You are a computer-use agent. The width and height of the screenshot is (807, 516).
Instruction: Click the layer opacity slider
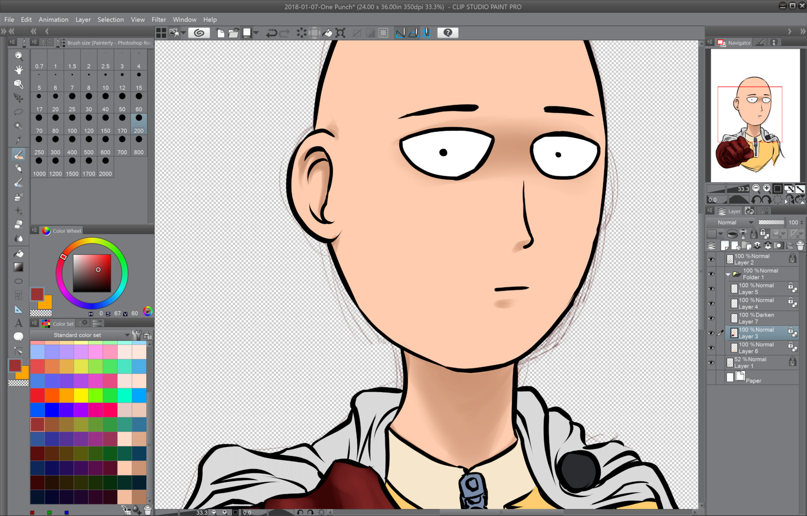click(x=771, y=222)
